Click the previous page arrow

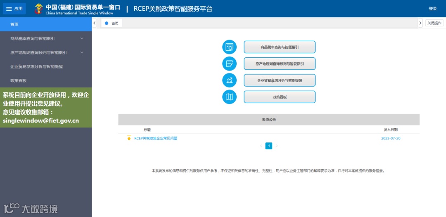tap(261, 146)
